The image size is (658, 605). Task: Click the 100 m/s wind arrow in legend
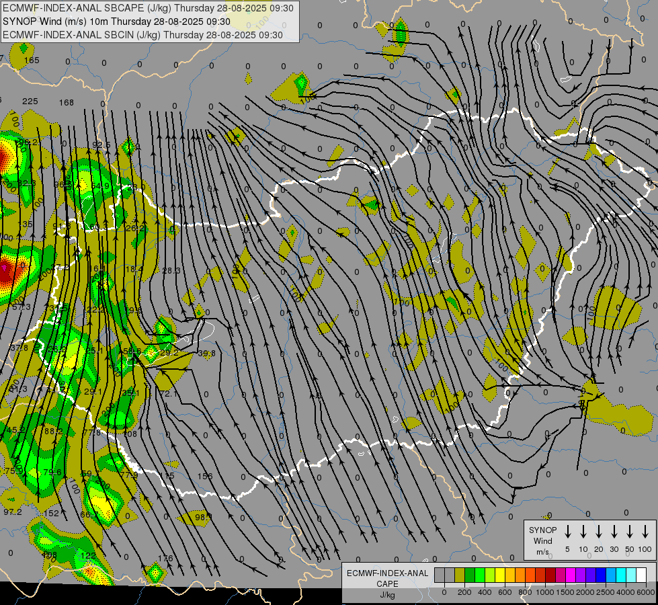(645, 532)
